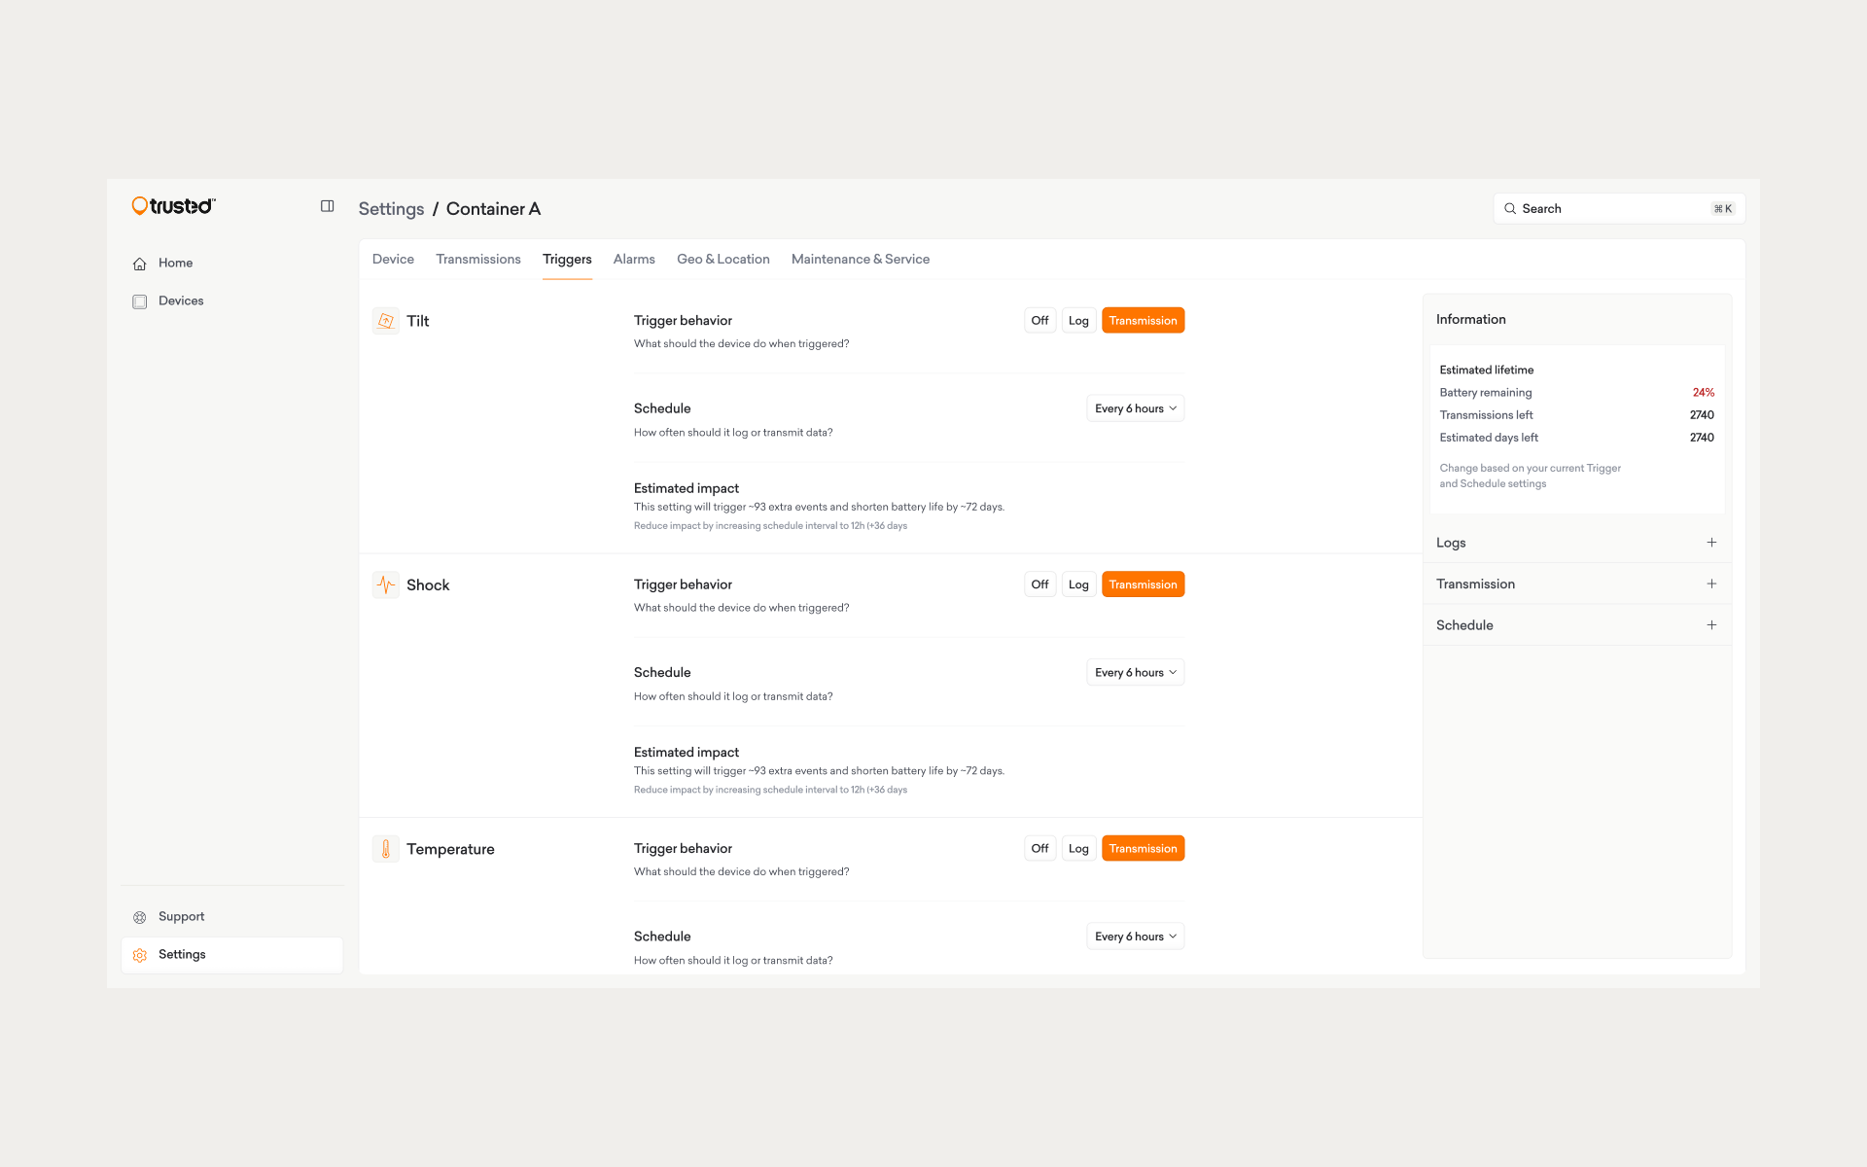Click Settings item in sidebar
Viewport: 1867px width, 1167px height.
pyautogui.click(x=231, y=955)
